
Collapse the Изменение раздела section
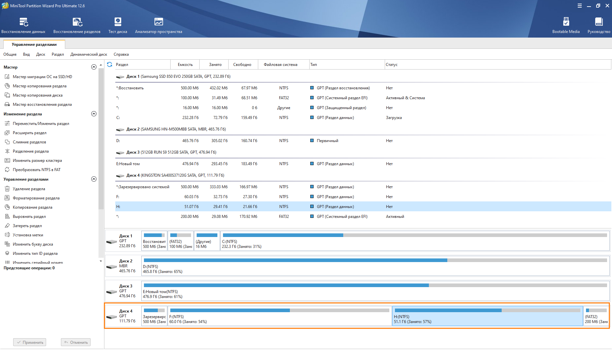click(x=94, y=114)
